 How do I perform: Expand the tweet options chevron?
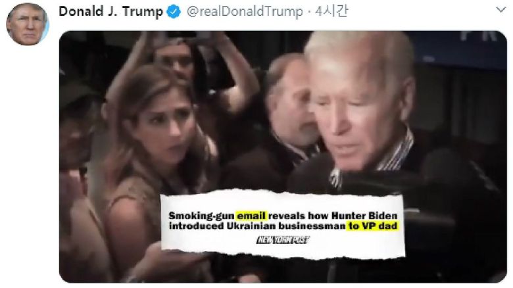click(x=501, y=10)
